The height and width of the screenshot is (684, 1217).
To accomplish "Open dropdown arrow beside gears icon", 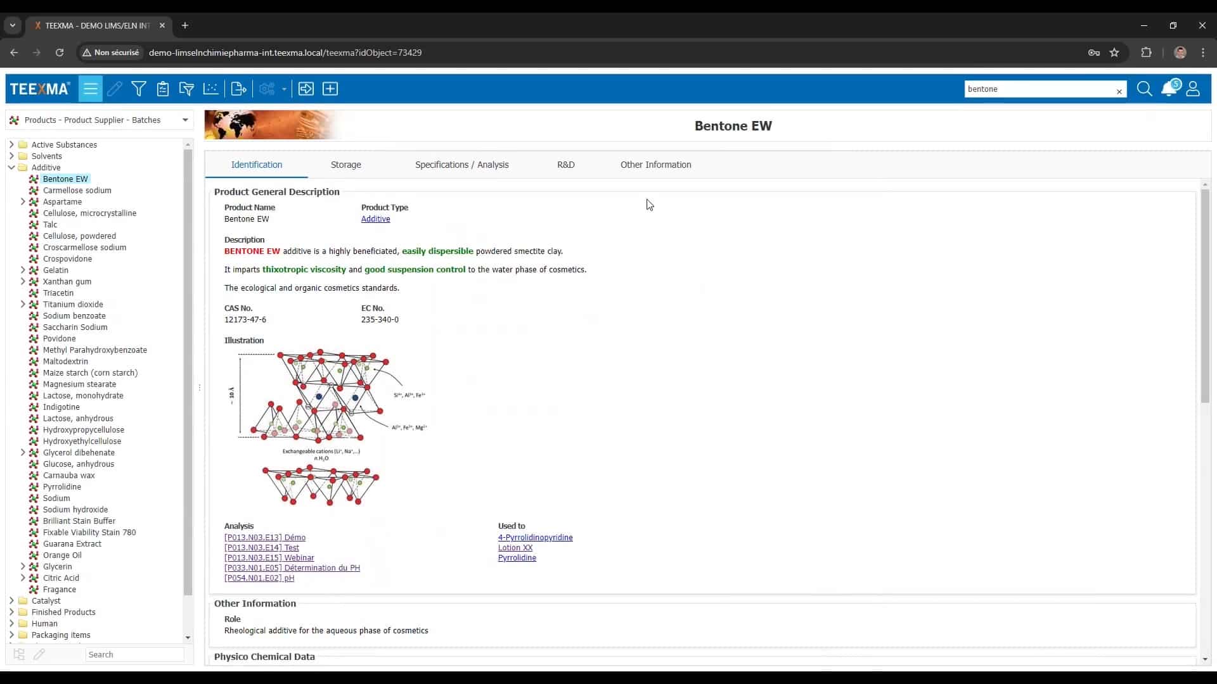I will (284, 89).
